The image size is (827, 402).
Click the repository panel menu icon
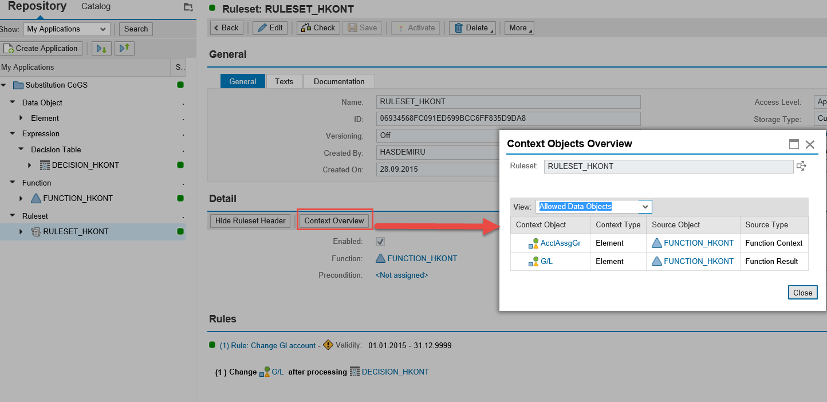pos(188,7)
